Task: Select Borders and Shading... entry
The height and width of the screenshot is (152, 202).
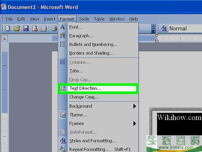Action: point(98,53)
